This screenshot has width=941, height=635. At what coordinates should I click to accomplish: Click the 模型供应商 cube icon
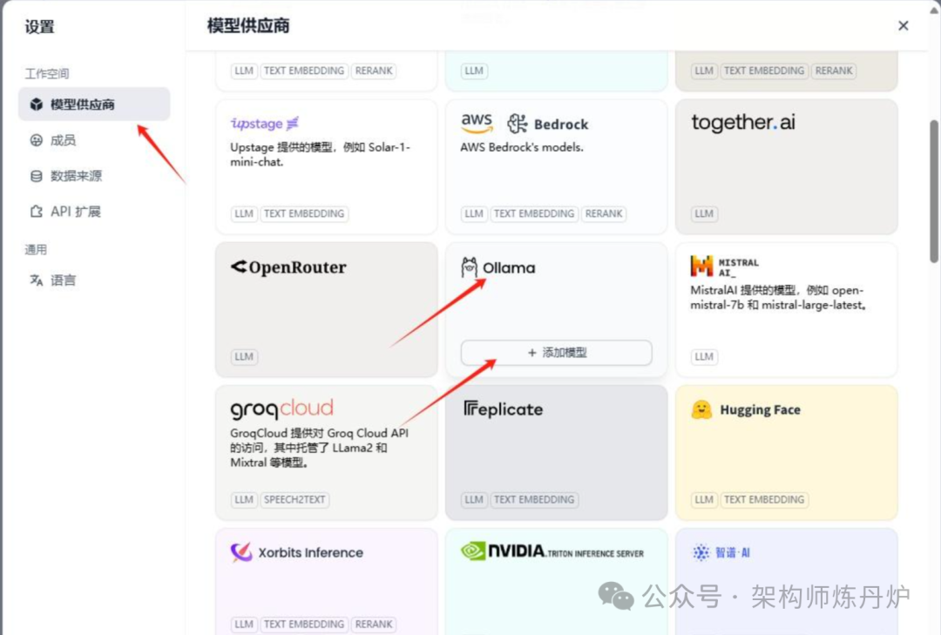(37, 105)
